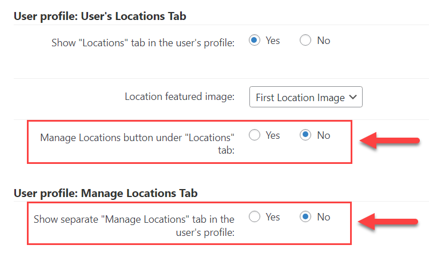Click the Show "Locations" tab in user's profile label
Image resolution: width=429 pixels, height=257 pixels.
[143, 43]
